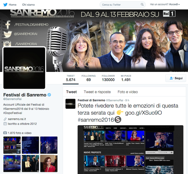Viewport: 188px width, 174px height.
Task: Click the search magnifier icon
Action: pyautogui.click(x=142, y=5)
